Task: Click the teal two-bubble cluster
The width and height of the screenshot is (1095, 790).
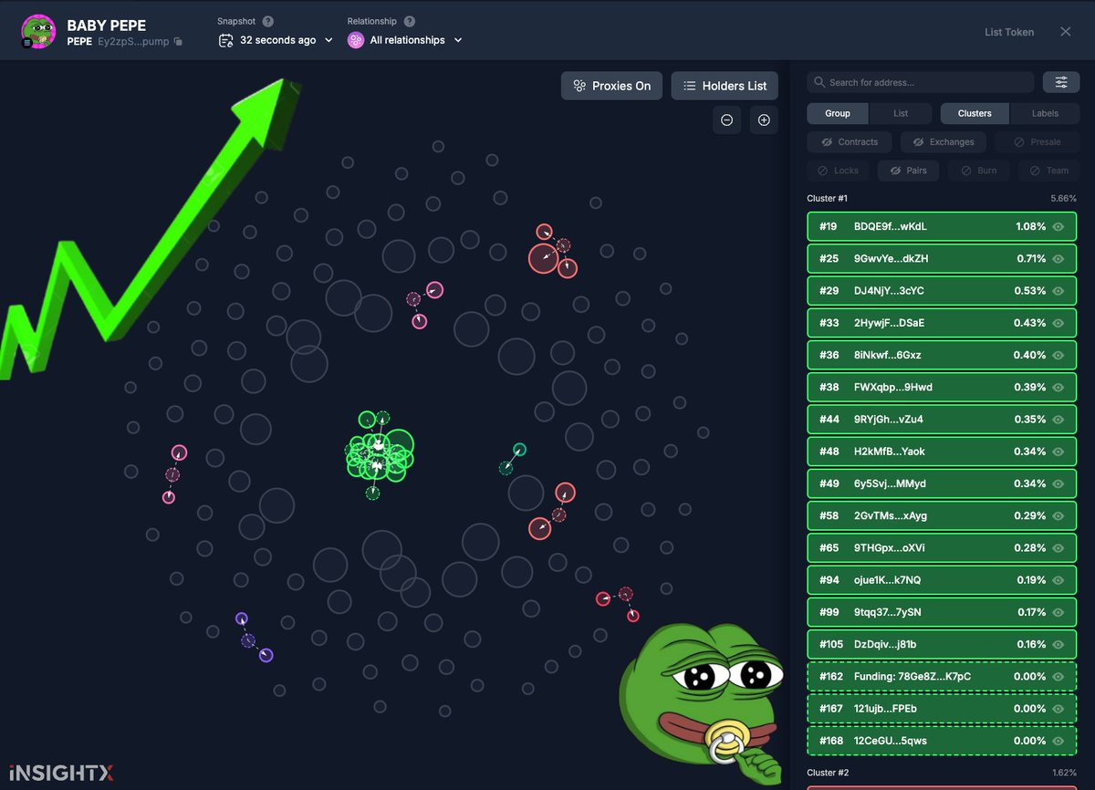Action: tap(512, 459)
